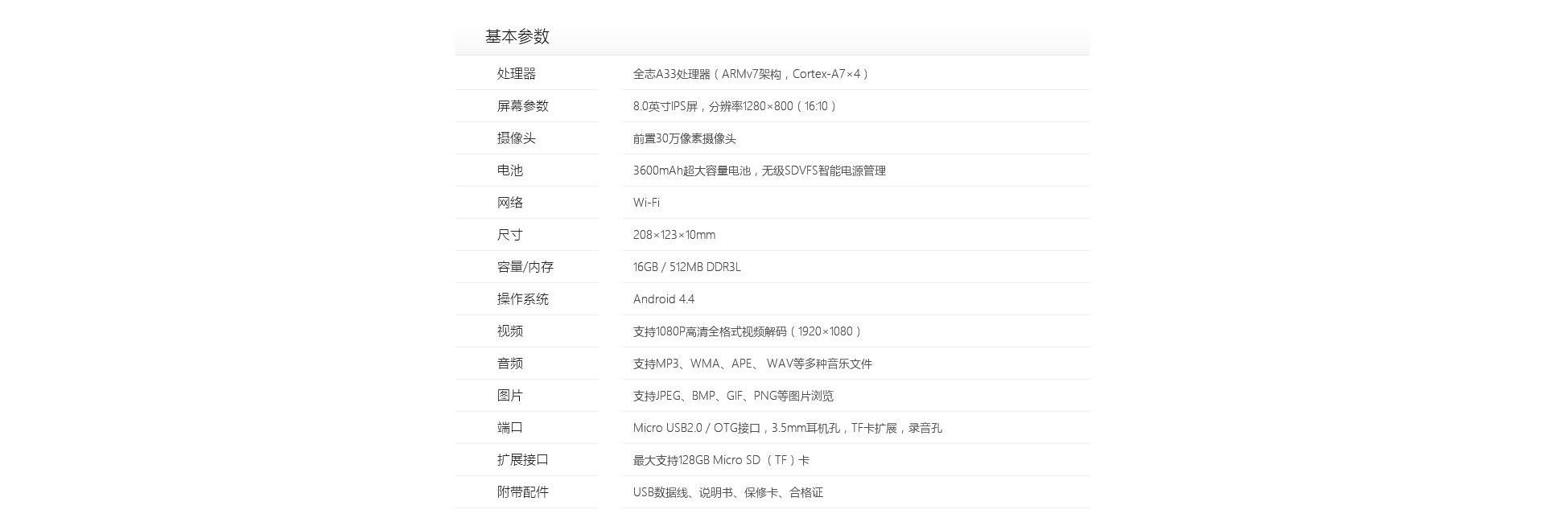Screen dimensions: 1545x522
Task: Click the 支持1080P video decoding text
Action: (747, 331)
